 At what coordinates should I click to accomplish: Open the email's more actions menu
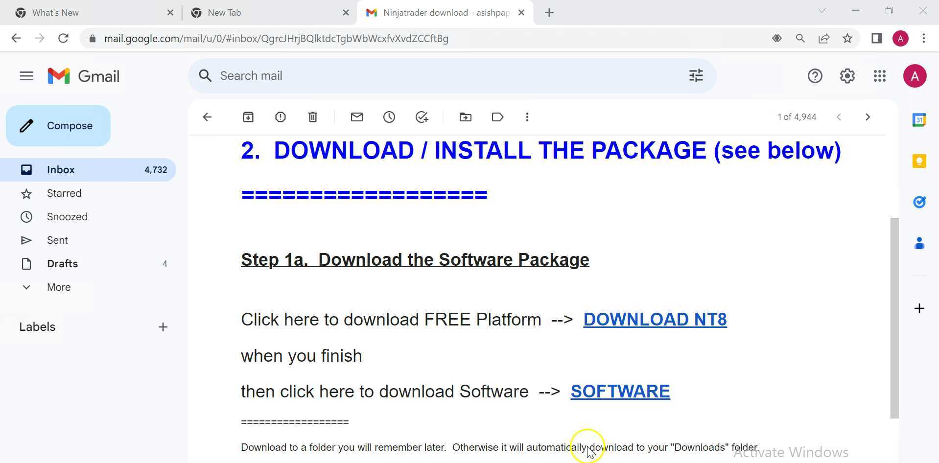(x=527, y=117)
